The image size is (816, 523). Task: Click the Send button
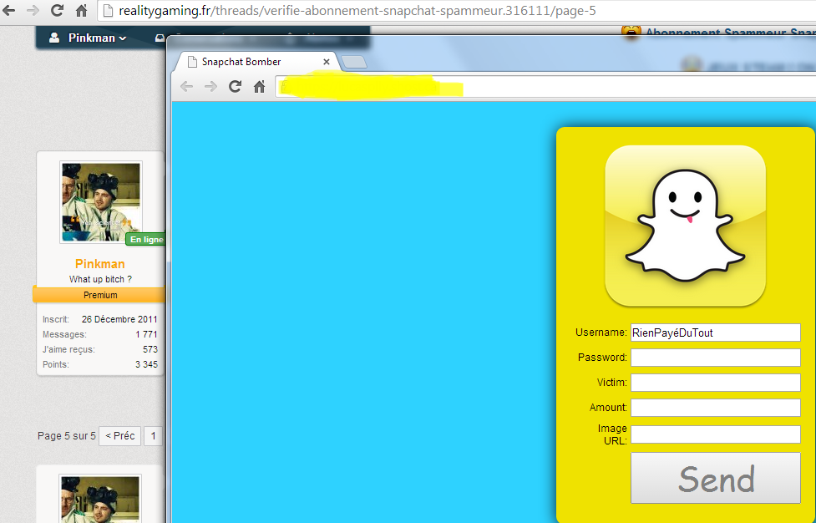click(716, 478)
